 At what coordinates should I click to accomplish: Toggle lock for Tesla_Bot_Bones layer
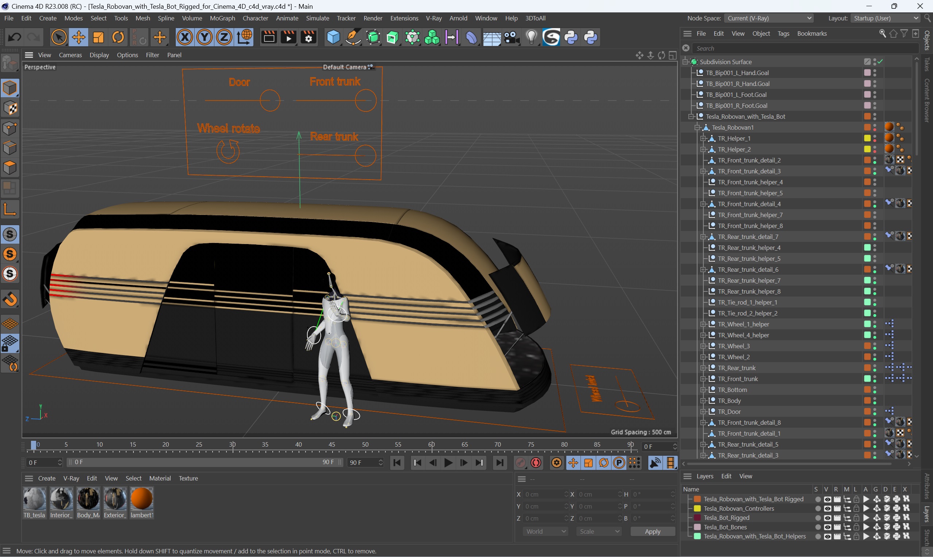click(x=856, y=527)
